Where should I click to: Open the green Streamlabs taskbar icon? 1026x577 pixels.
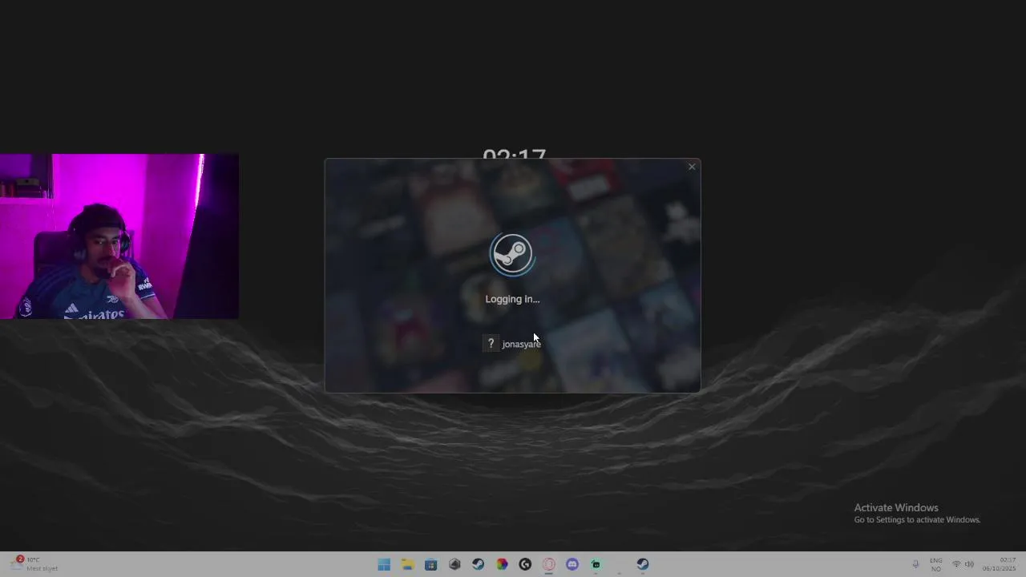coord(596,564)
